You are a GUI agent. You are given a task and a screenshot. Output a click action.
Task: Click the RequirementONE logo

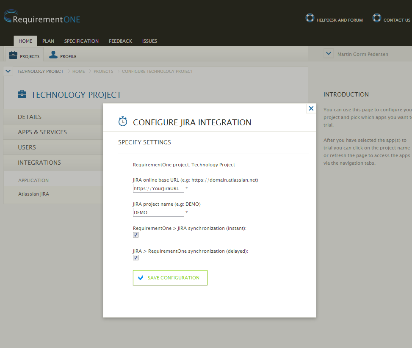coord(42,17)
